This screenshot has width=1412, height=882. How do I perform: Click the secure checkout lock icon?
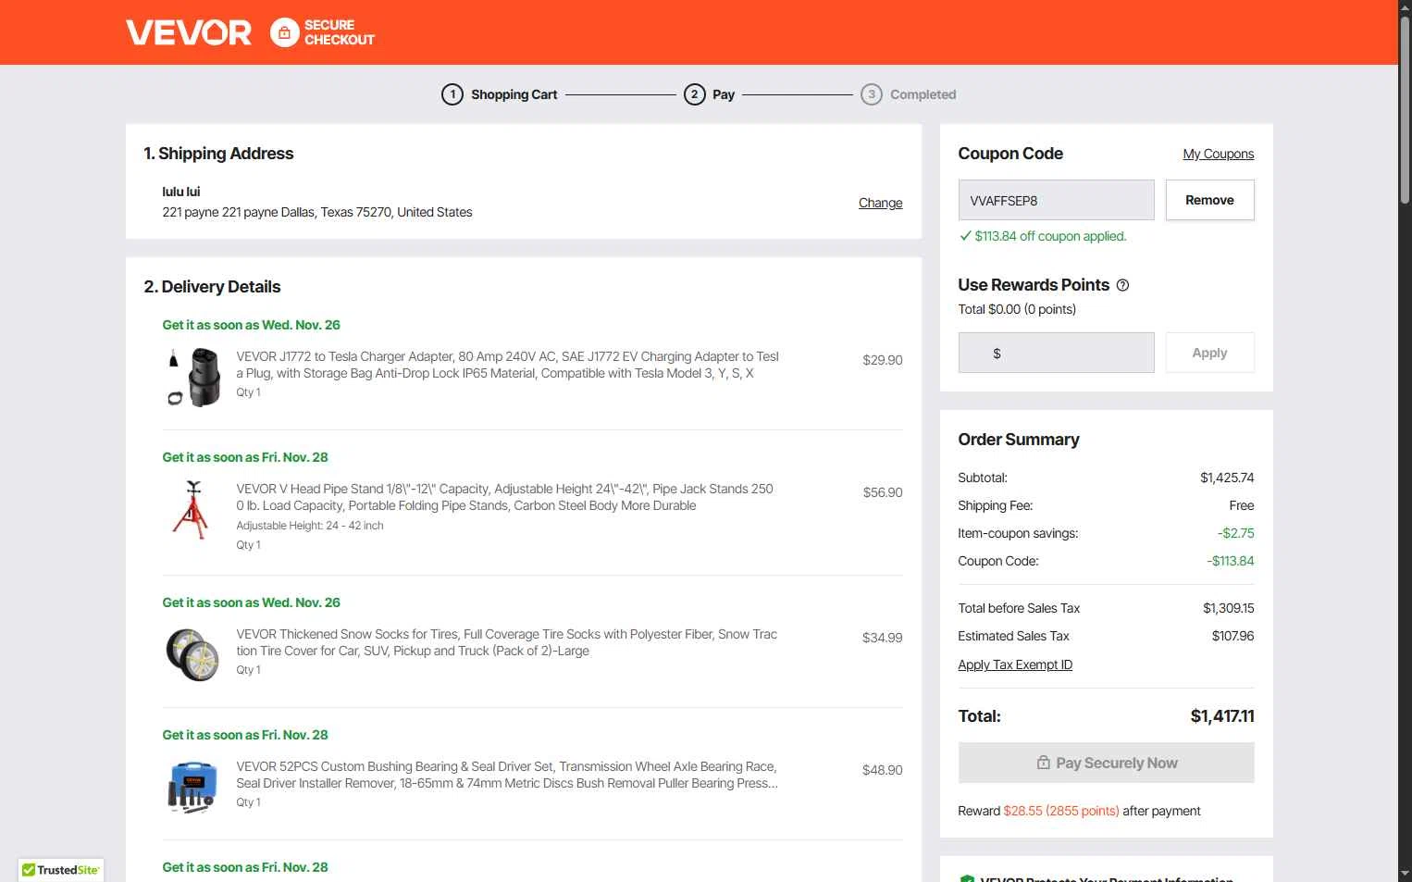(285, 32)
